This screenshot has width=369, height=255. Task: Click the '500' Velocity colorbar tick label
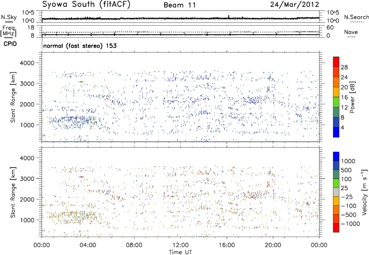point(346,170)
